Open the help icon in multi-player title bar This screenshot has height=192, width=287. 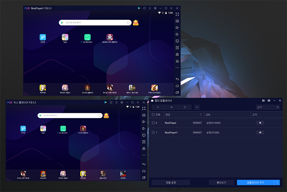pyautogui.click(x=269, y=101)
